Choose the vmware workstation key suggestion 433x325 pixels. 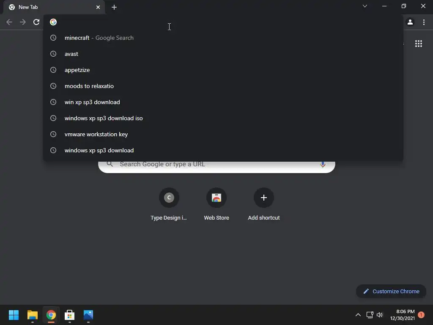tap(223, 134)
